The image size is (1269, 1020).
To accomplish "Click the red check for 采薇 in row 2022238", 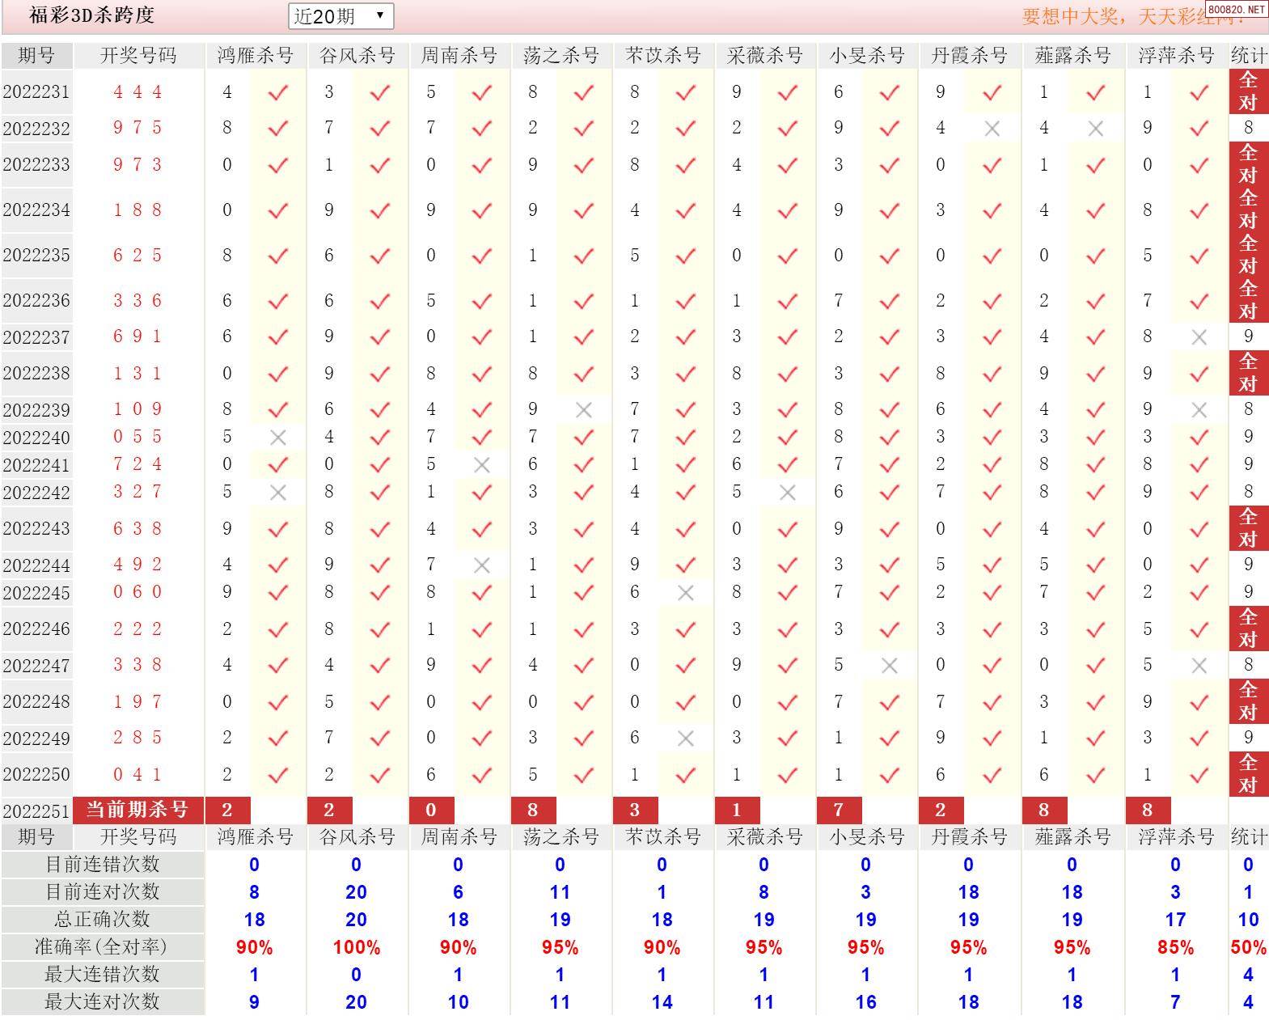I will 787,375.
